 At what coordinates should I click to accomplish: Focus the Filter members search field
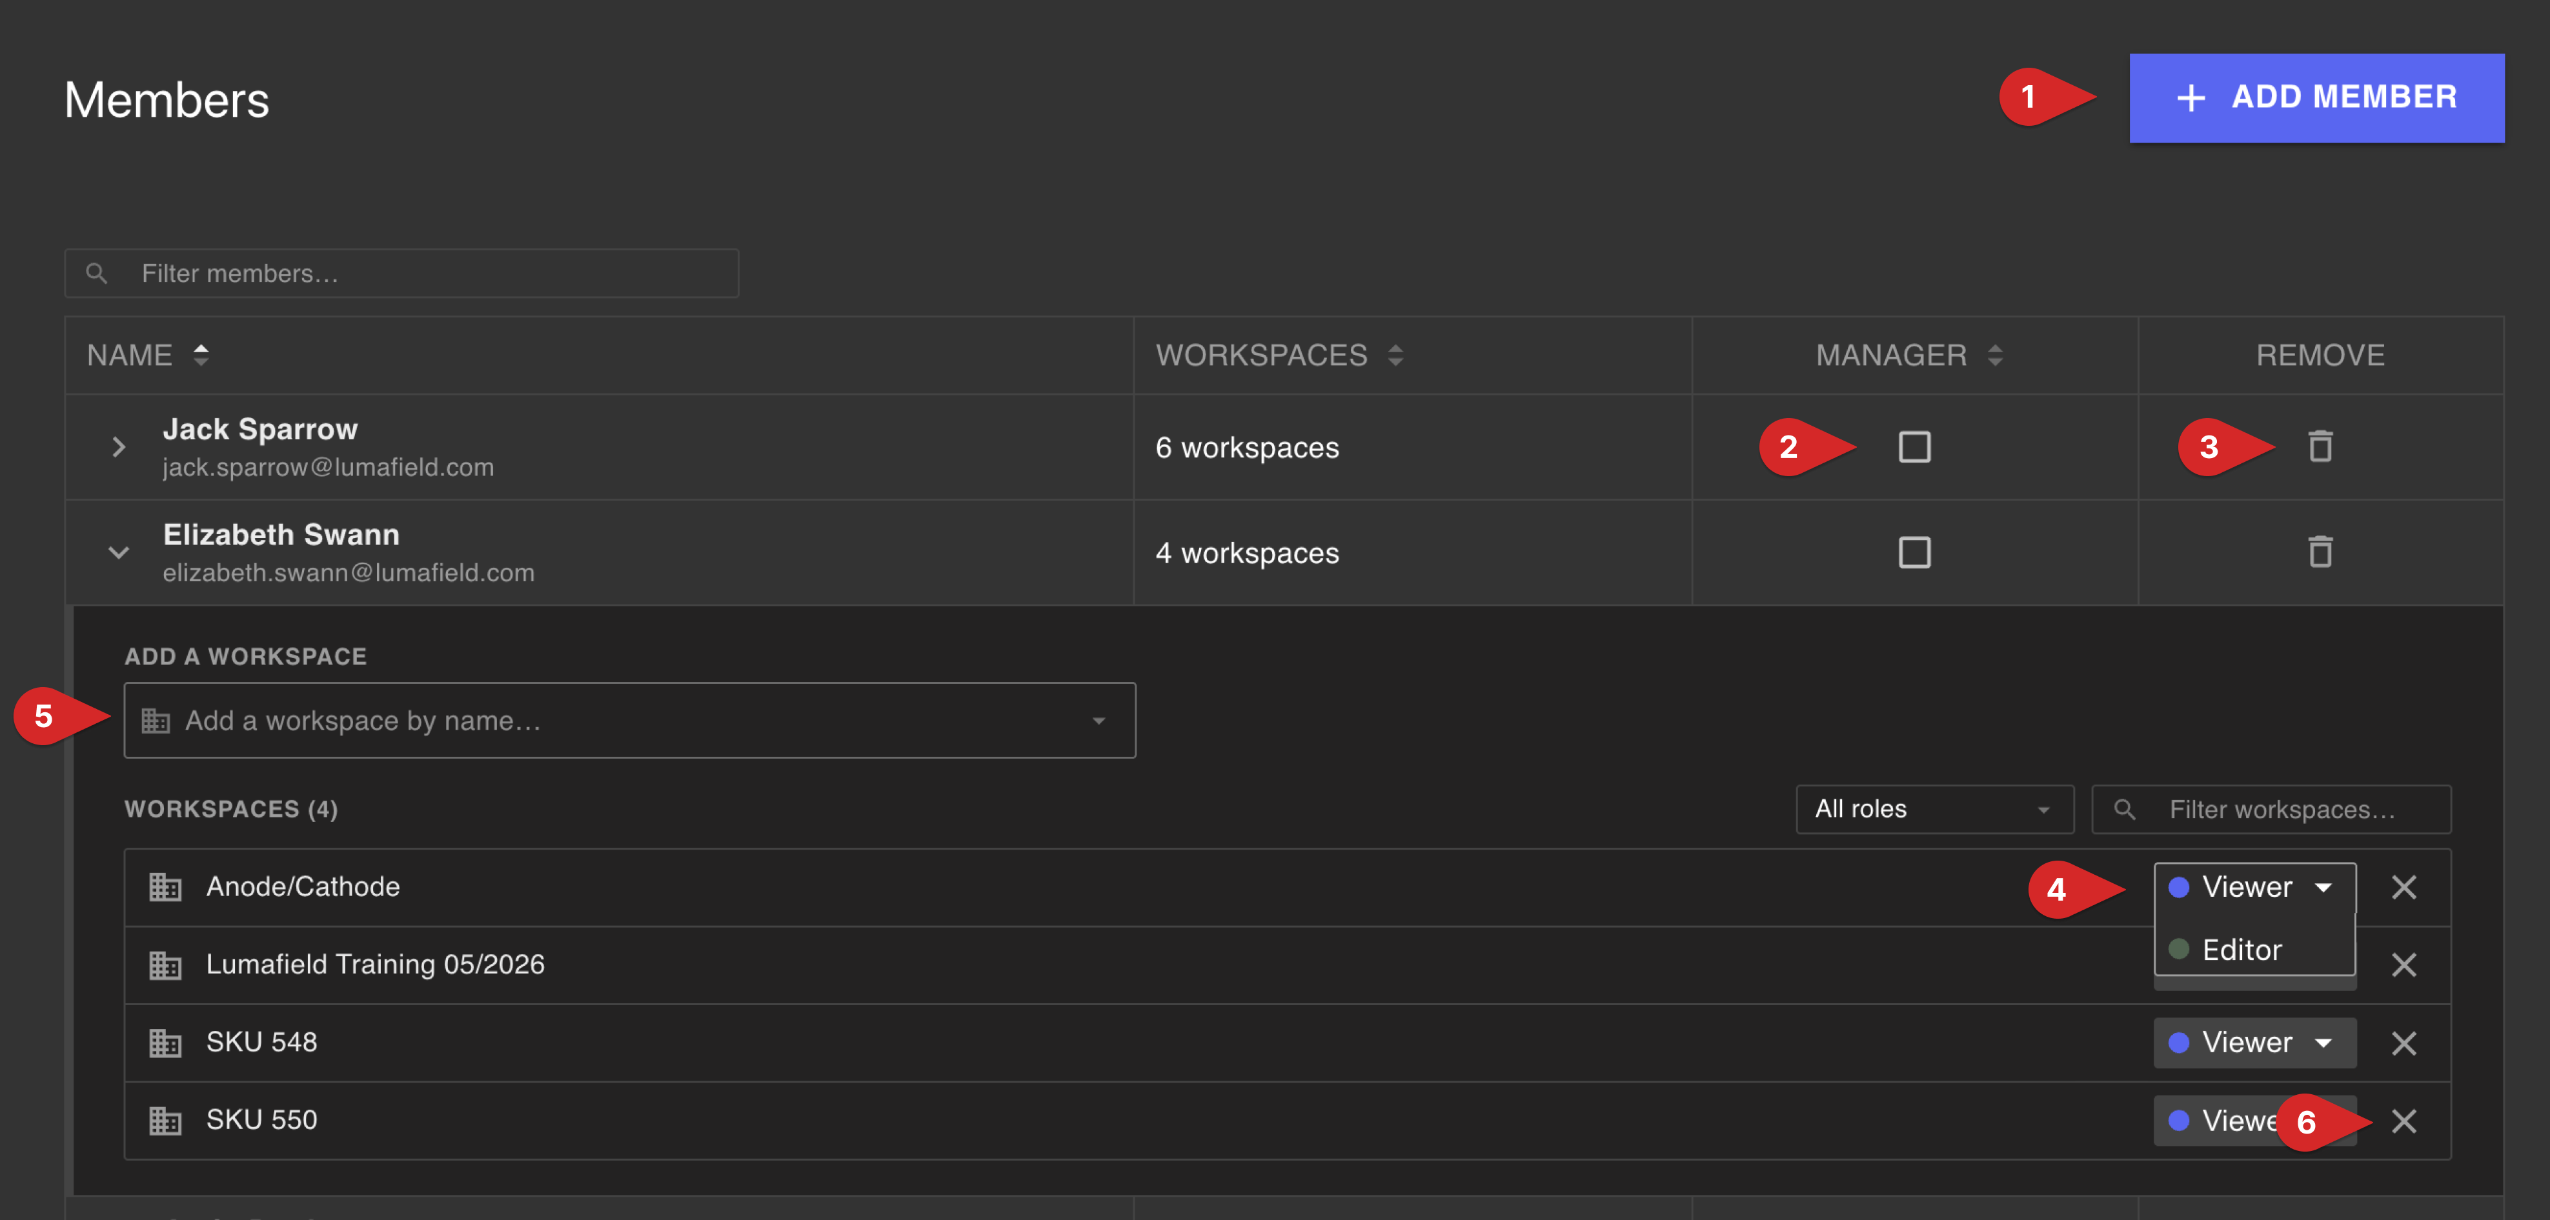(402, 273)
